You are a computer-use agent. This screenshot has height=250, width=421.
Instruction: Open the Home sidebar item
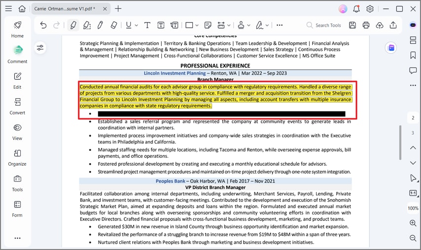(17, 30)
